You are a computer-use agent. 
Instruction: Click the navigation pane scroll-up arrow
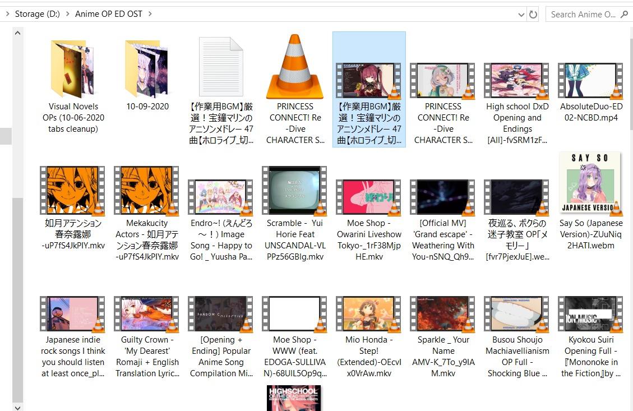point(18,33)
